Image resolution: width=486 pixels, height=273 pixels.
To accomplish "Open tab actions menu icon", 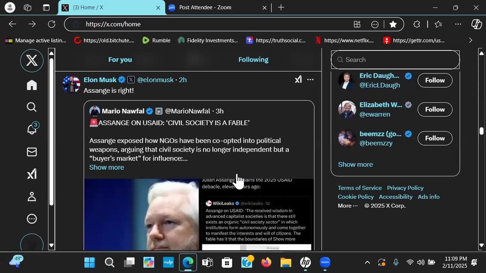I will click(x=46, y=8).
